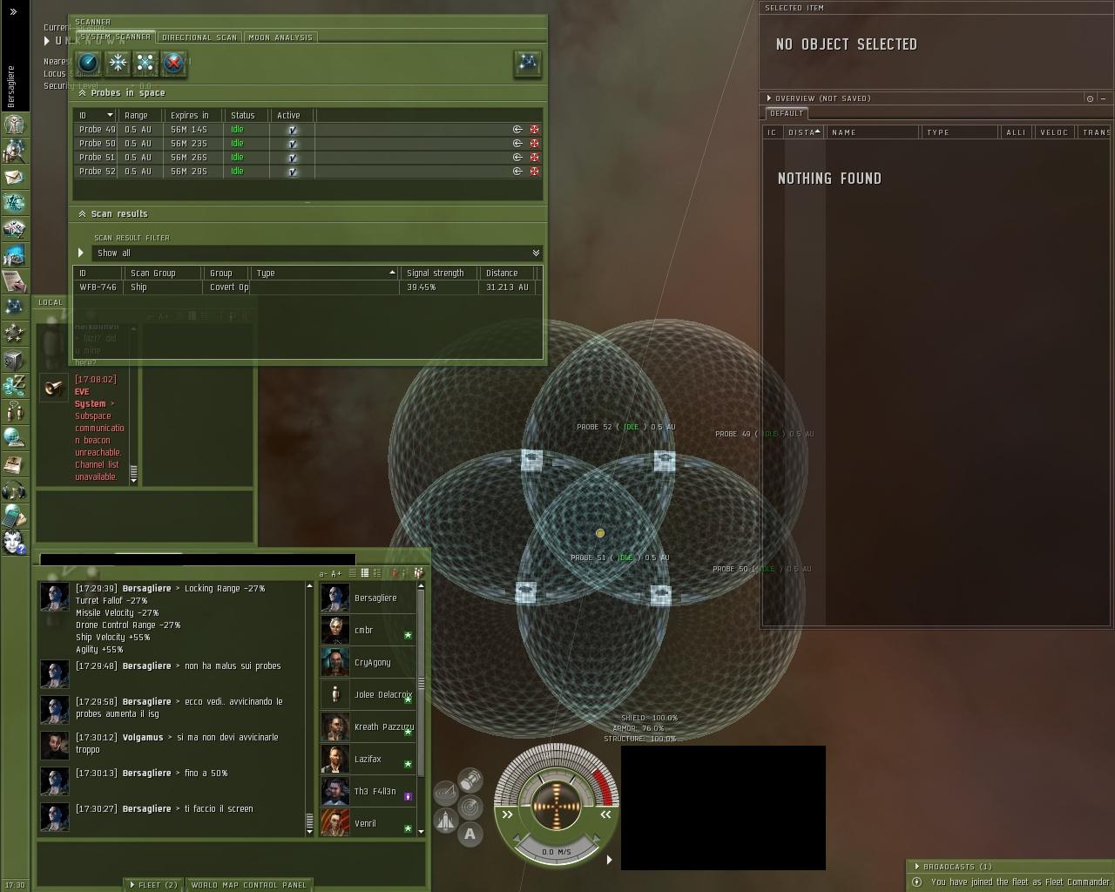Destroy Probe 50 with its red icon
The width and height of the screenshot is (1115, 892).
coord(534,143)
